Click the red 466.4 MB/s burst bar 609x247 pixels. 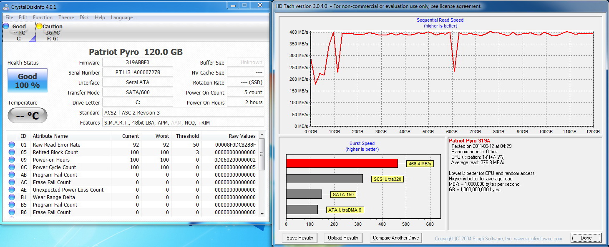342,163
